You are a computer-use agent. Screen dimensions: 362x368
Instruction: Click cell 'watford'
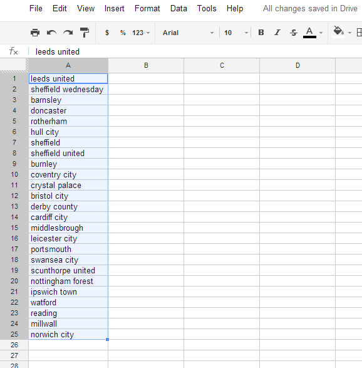click(x=68, y=302)
